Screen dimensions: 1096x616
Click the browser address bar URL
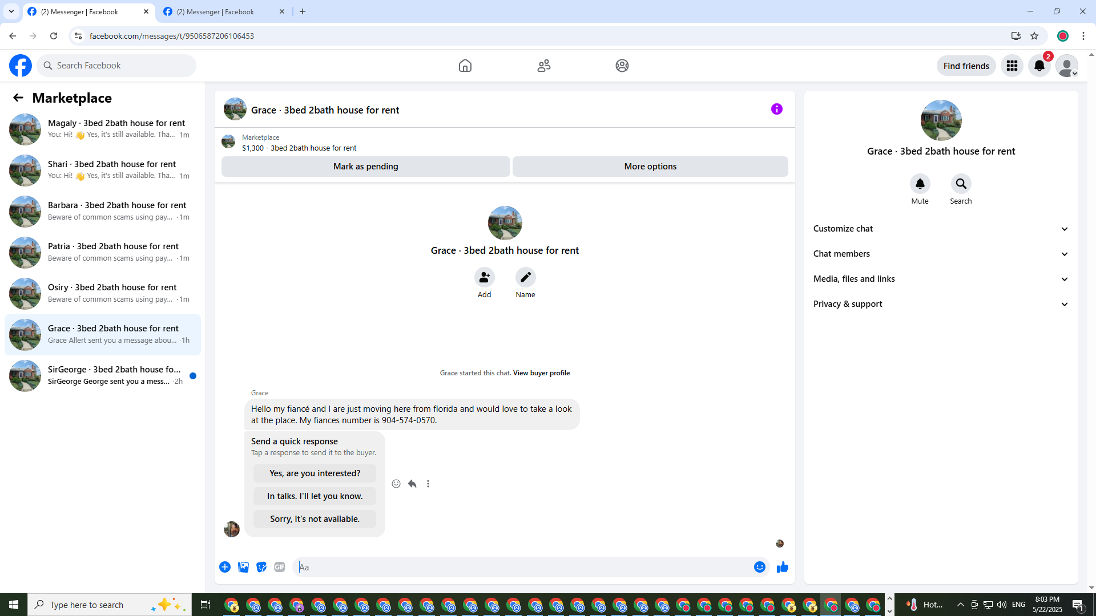pos(172,36)
